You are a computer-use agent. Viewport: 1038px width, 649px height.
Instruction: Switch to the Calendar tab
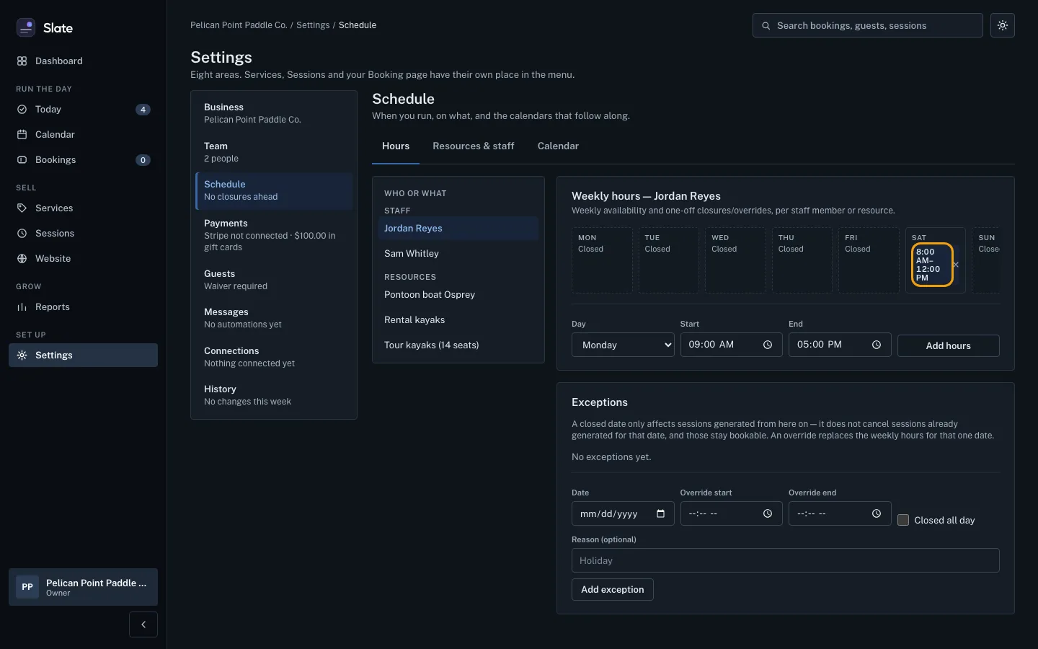tap(558, 146)
